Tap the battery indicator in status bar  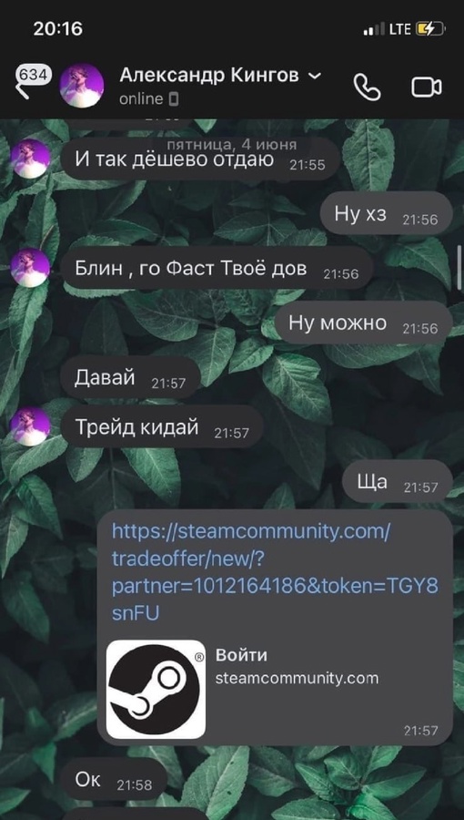click(430, 29)
